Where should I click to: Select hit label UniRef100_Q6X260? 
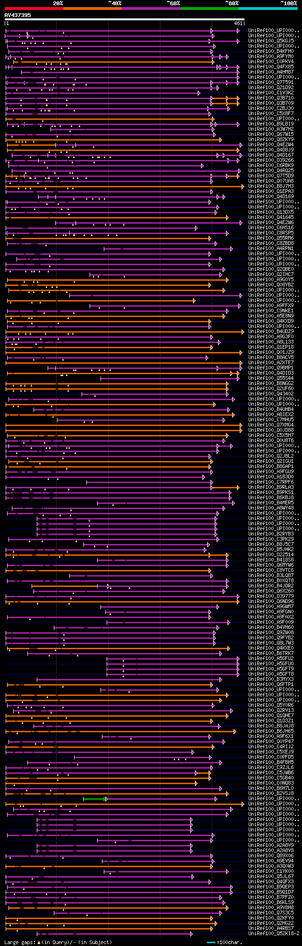(x=272, y=591)
